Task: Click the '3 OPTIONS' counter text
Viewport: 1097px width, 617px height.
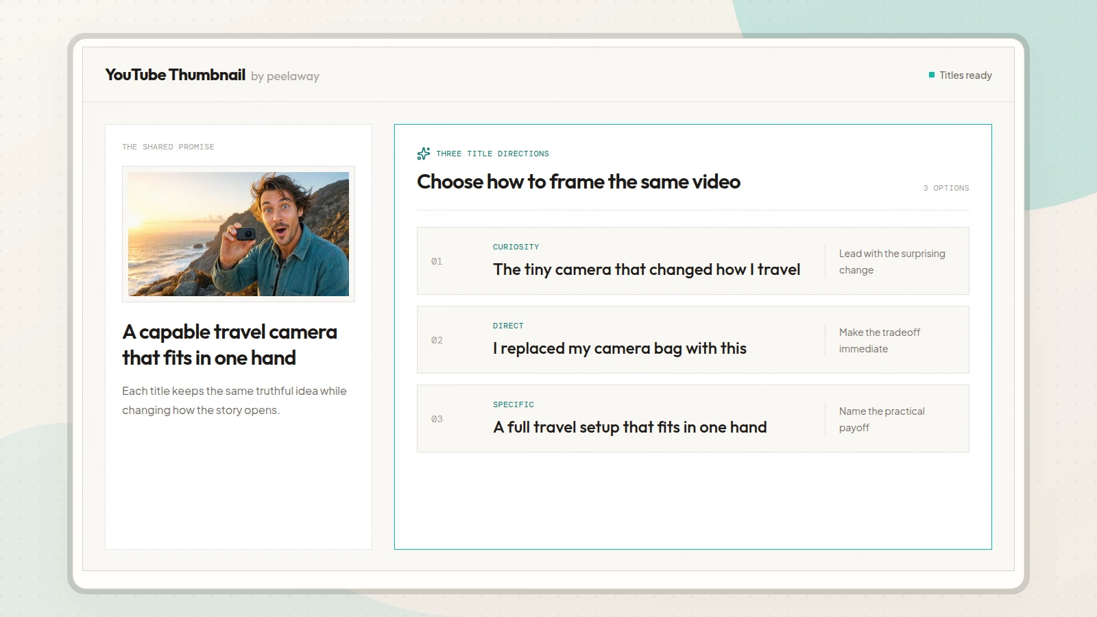Action: tap(946, 188)
